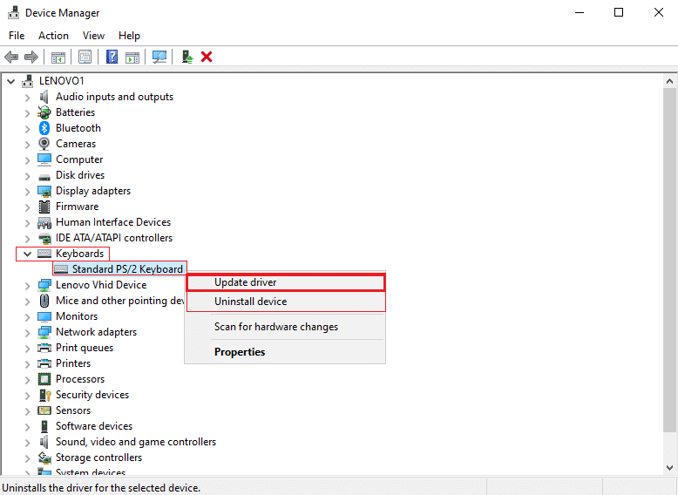The width and height of the screenshot is (678, 495).
Task: Select the Network adapters label
Action: coord(96,332)
